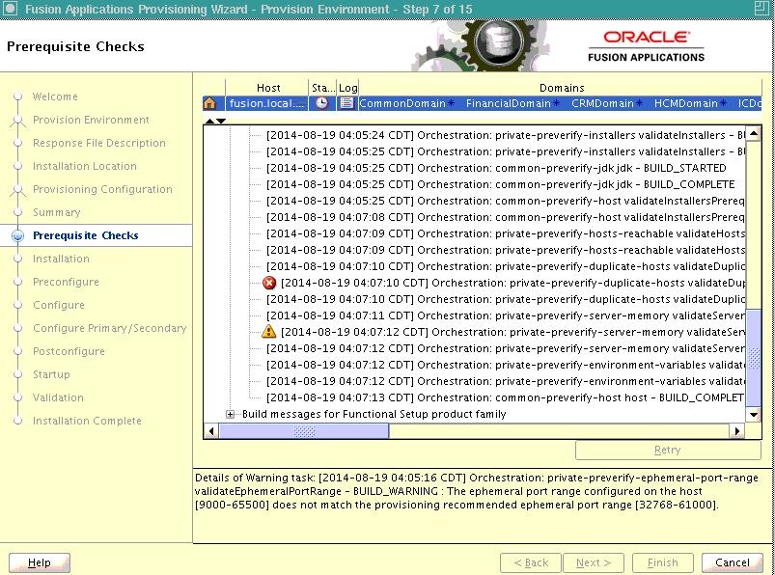This screenshot has width=775, height=575.
Task: Select the 04:07:08 validateInstallersPrereq log line
Action: 506,217
